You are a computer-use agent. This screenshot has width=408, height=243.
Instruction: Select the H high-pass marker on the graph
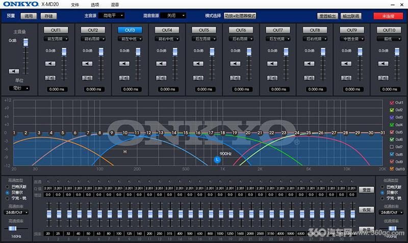click(125, 151)
